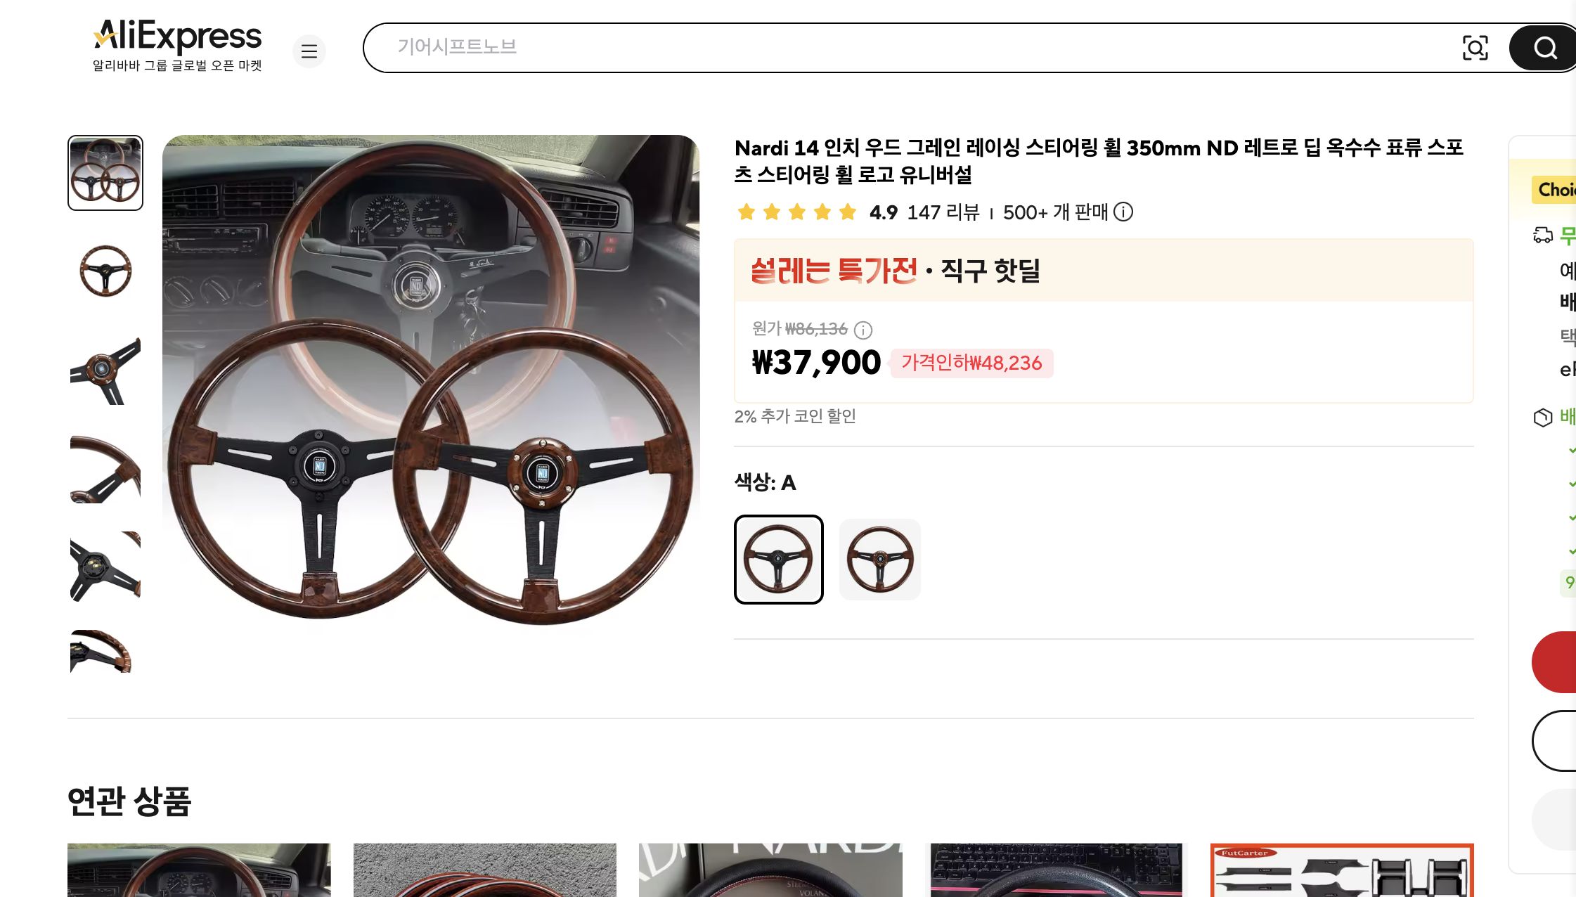Click the package icon in the right sidebar
This screenshot has height=897, width=1576.
pos(1543,417)
